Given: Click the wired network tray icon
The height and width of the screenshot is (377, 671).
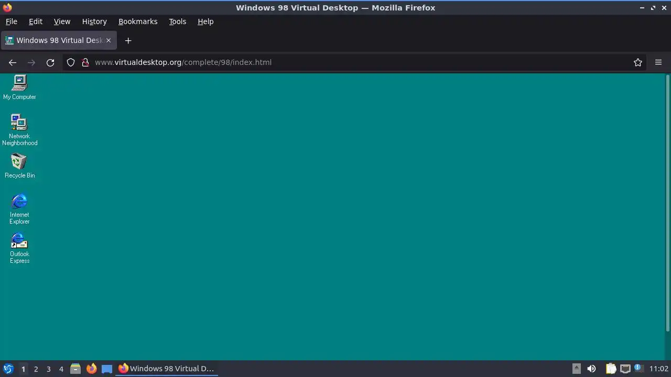Looking at the screenshot, I should [625, 369].
